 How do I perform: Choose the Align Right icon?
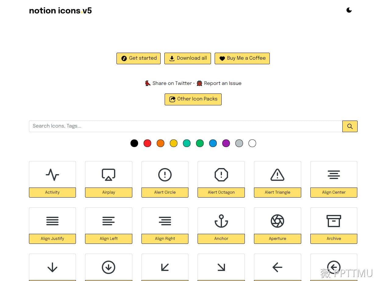point(165,221)
